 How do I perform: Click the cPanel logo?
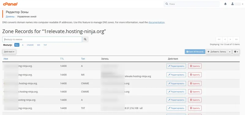(10, 4)
